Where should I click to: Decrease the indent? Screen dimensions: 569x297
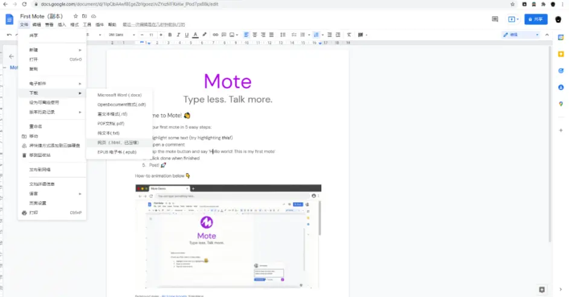329,35
